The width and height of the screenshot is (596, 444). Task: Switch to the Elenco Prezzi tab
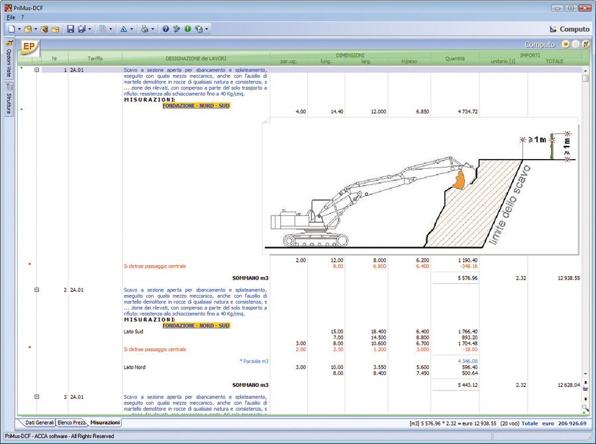[x=71, y=423]
